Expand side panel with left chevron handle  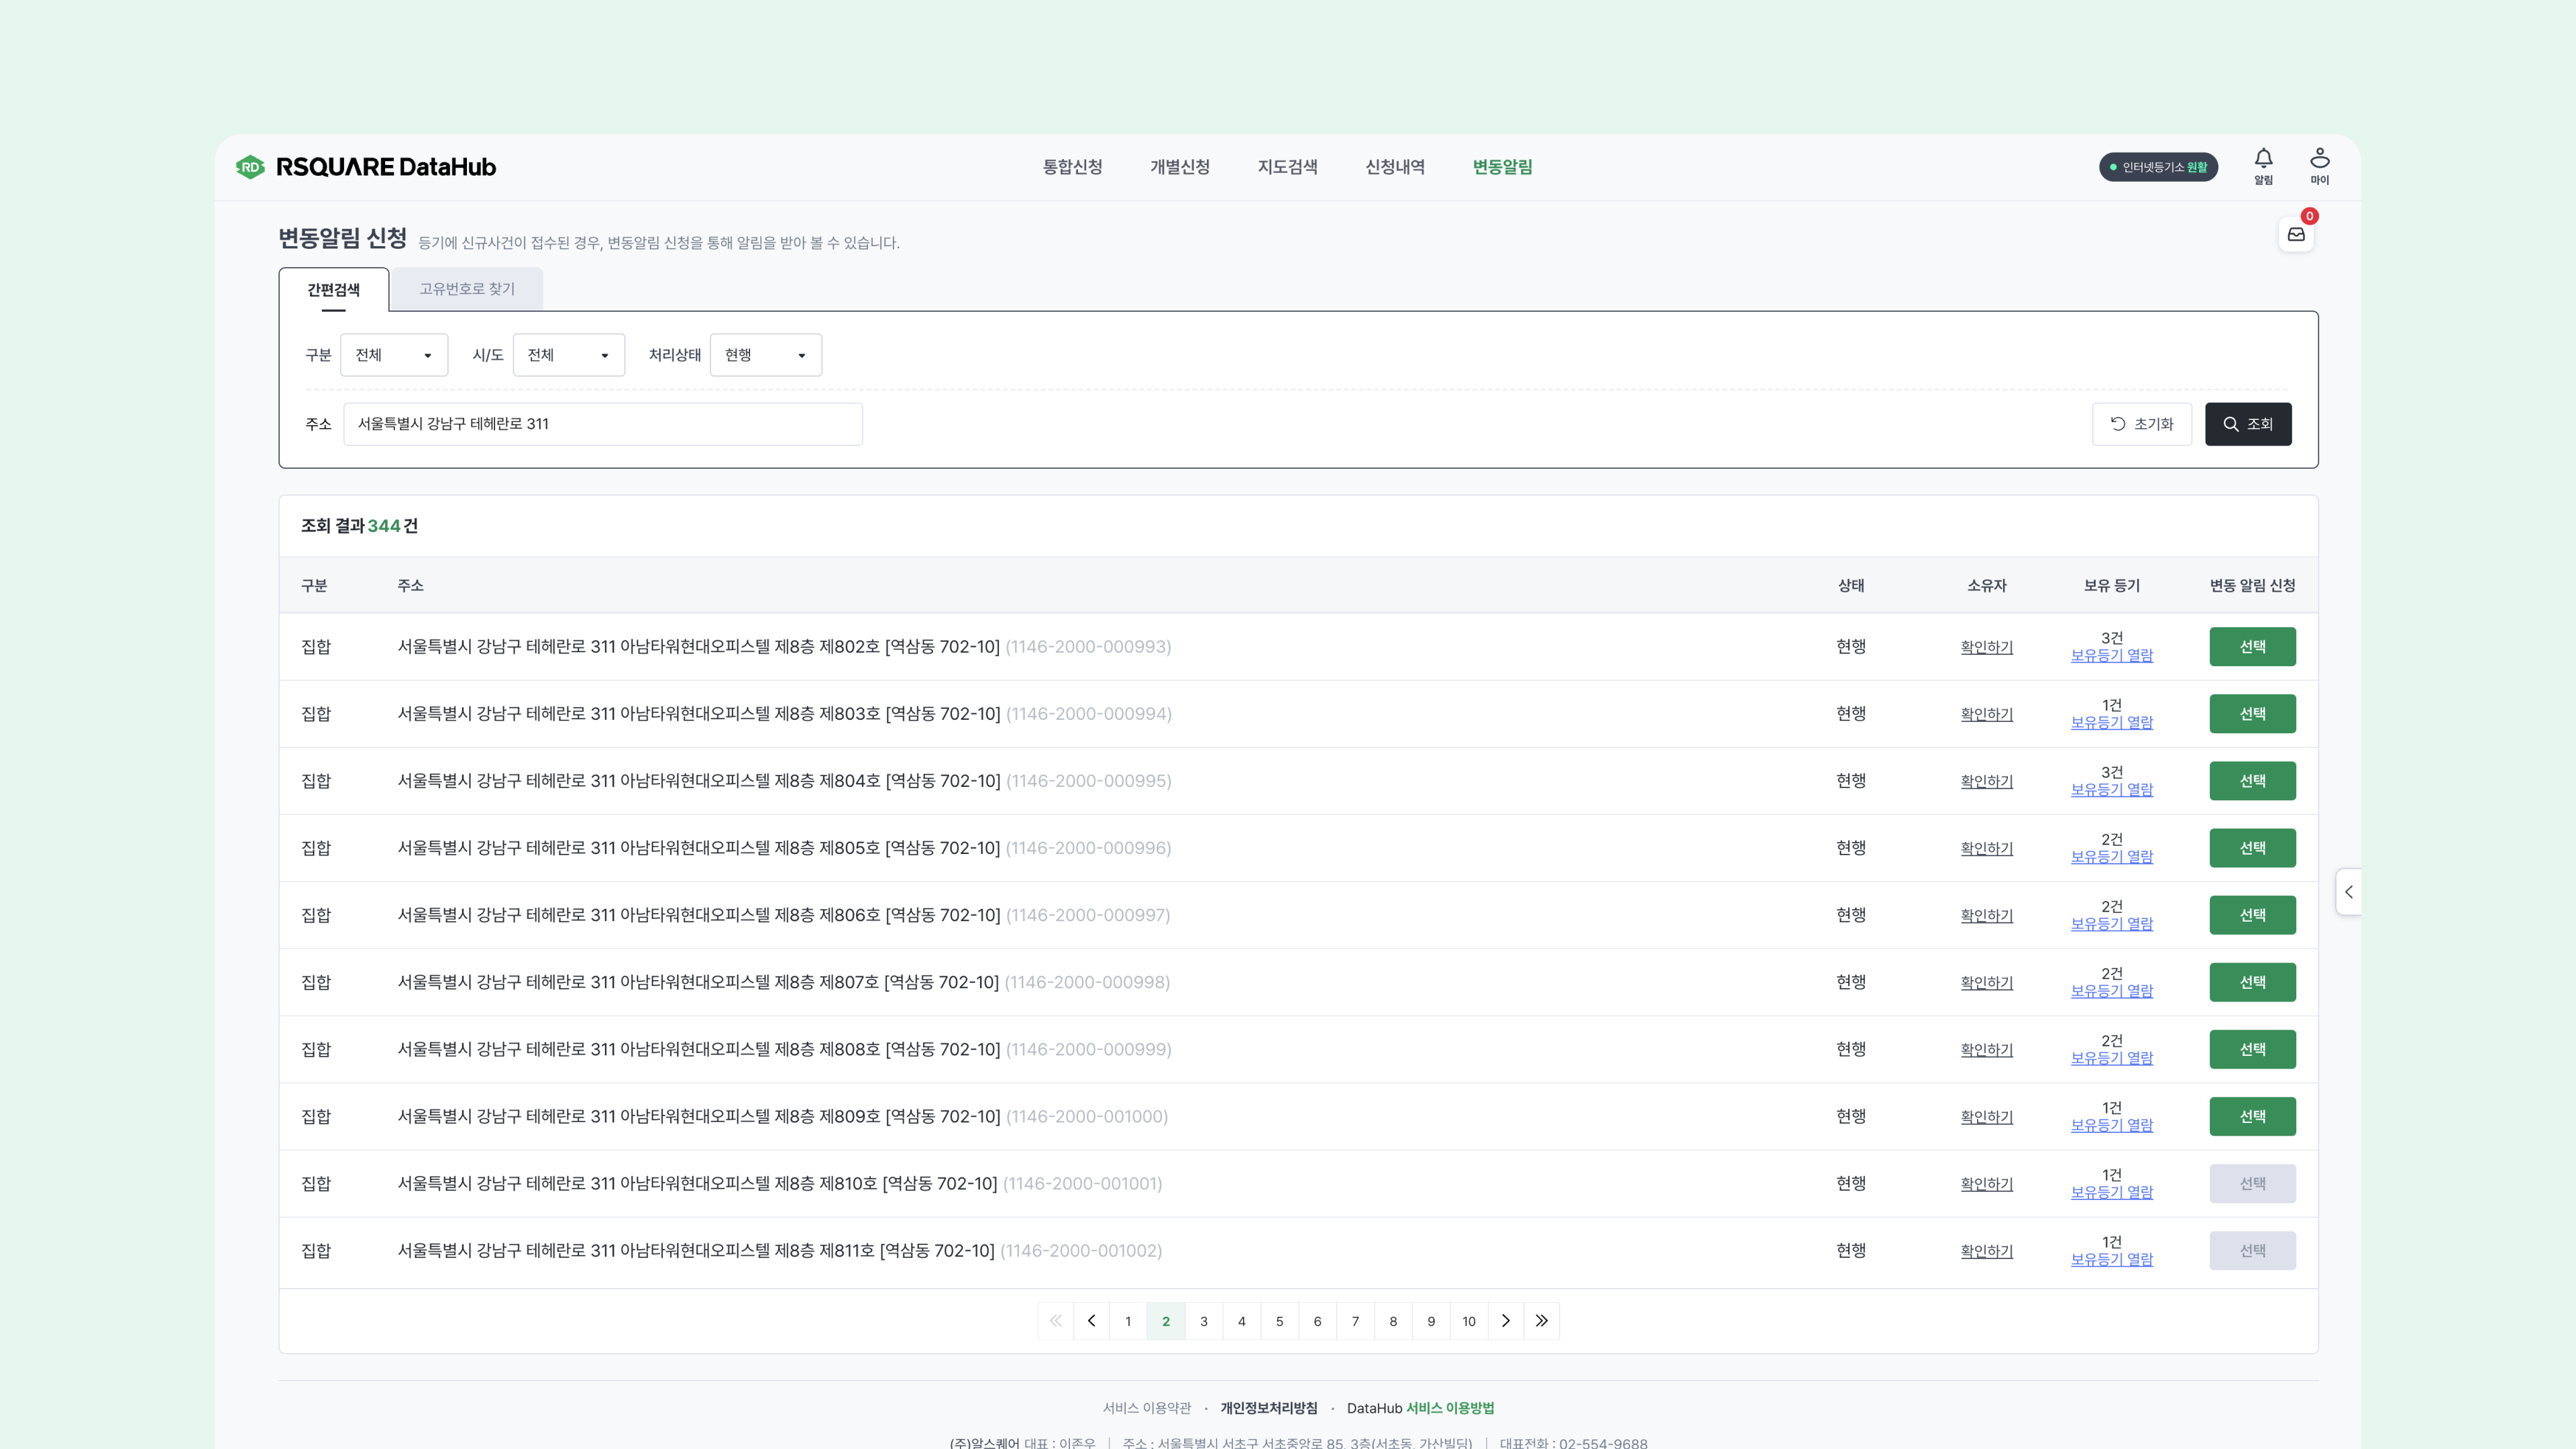point(2348,891)
